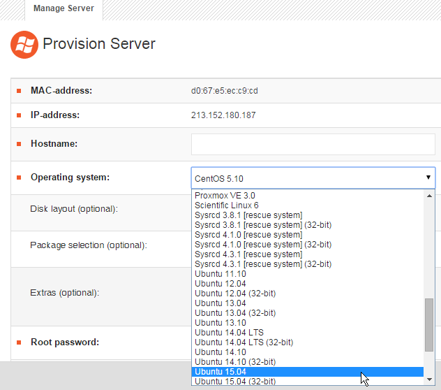
Task: Select Sysrcd 4.3.1 [rescue system] 64-bit option
Action: coord(308,254)
